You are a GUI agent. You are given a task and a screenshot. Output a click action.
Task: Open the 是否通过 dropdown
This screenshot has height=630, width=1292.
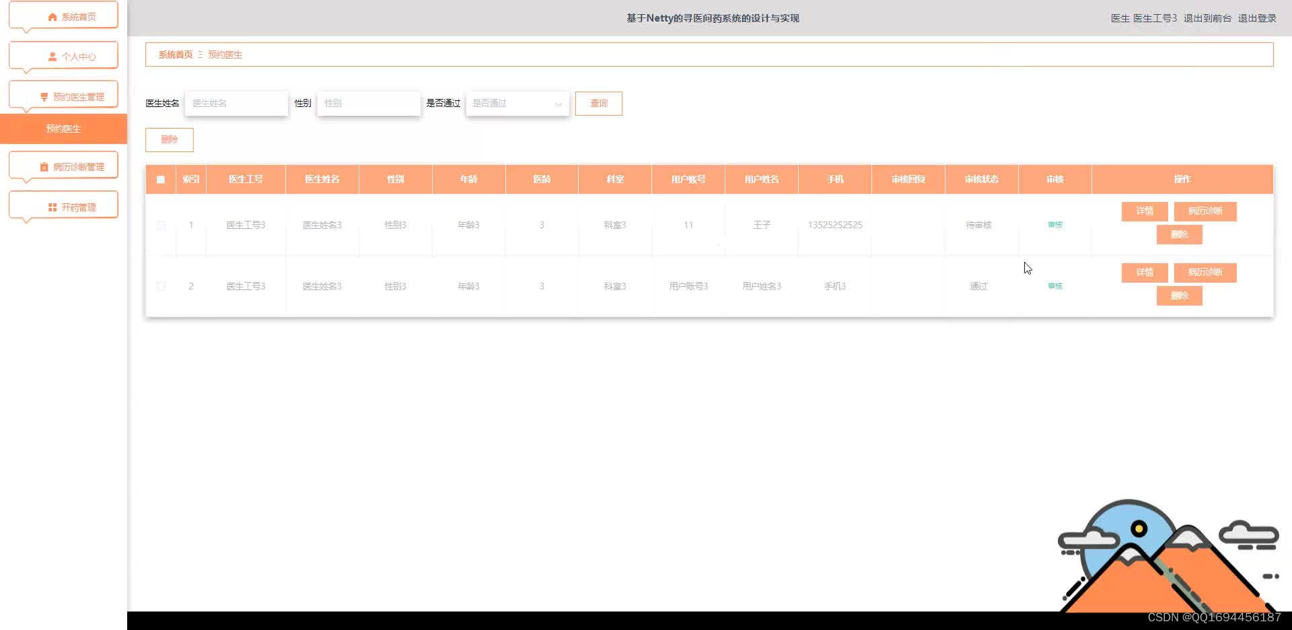(x=517, y=104)
